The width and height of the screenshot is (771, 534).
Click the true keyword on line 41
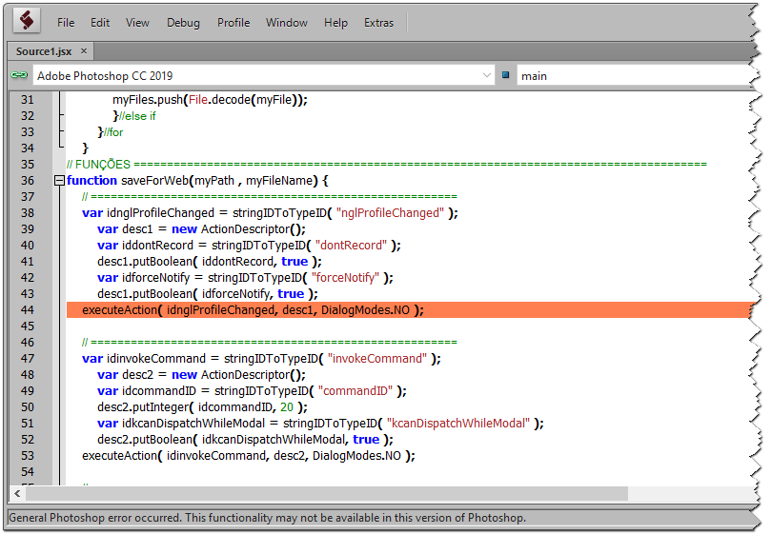[x=294, y=262]
